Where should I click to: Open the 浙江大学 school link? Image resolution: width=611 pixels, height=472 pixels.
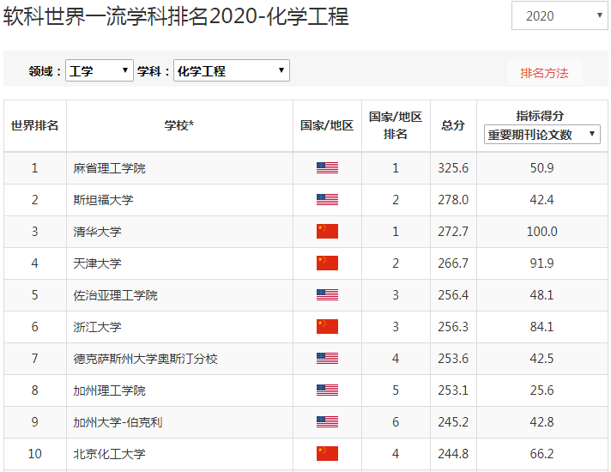[98, 327]
